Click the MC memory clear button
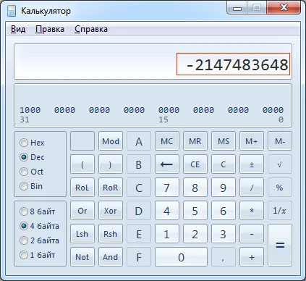 click(x=167, y=141)
